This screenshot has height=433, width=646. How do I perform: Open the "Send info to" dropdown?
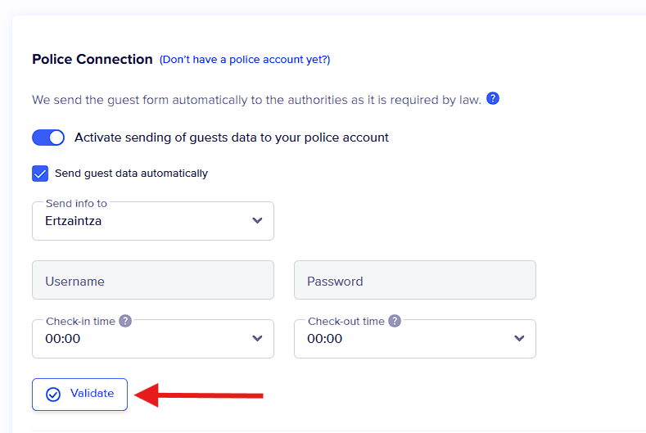152,221
